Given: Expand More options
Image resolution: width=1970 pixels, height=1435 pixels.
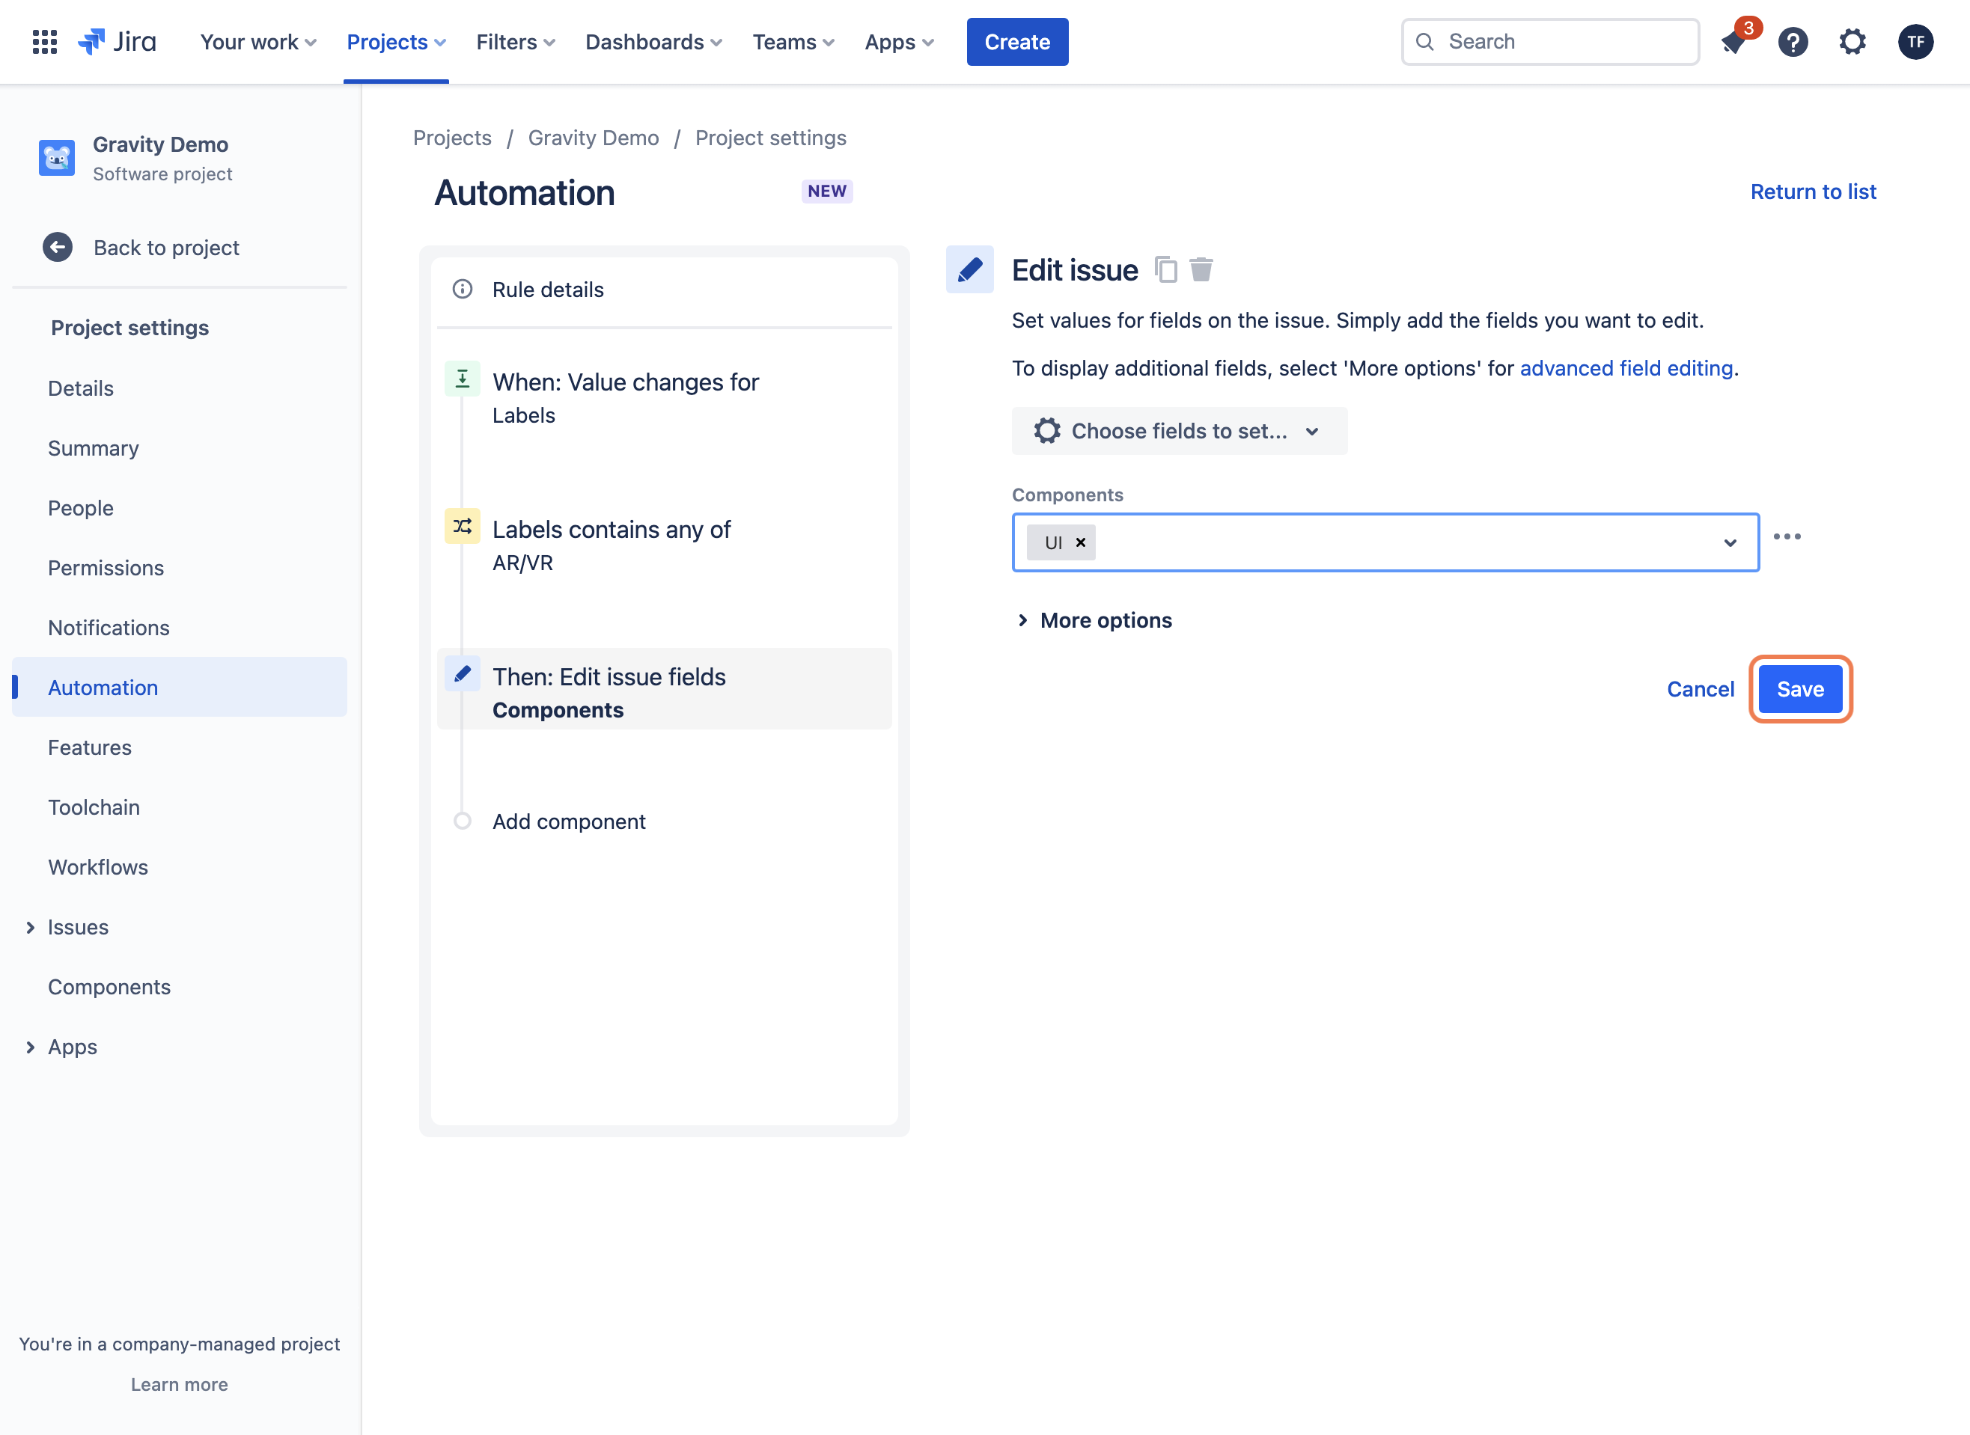Looking at the screenshot, I should point(1094,620).
